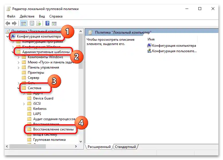Toggle the show/hide console tree icon
Screen dimensions: 223x160
(x=24, y=23)
